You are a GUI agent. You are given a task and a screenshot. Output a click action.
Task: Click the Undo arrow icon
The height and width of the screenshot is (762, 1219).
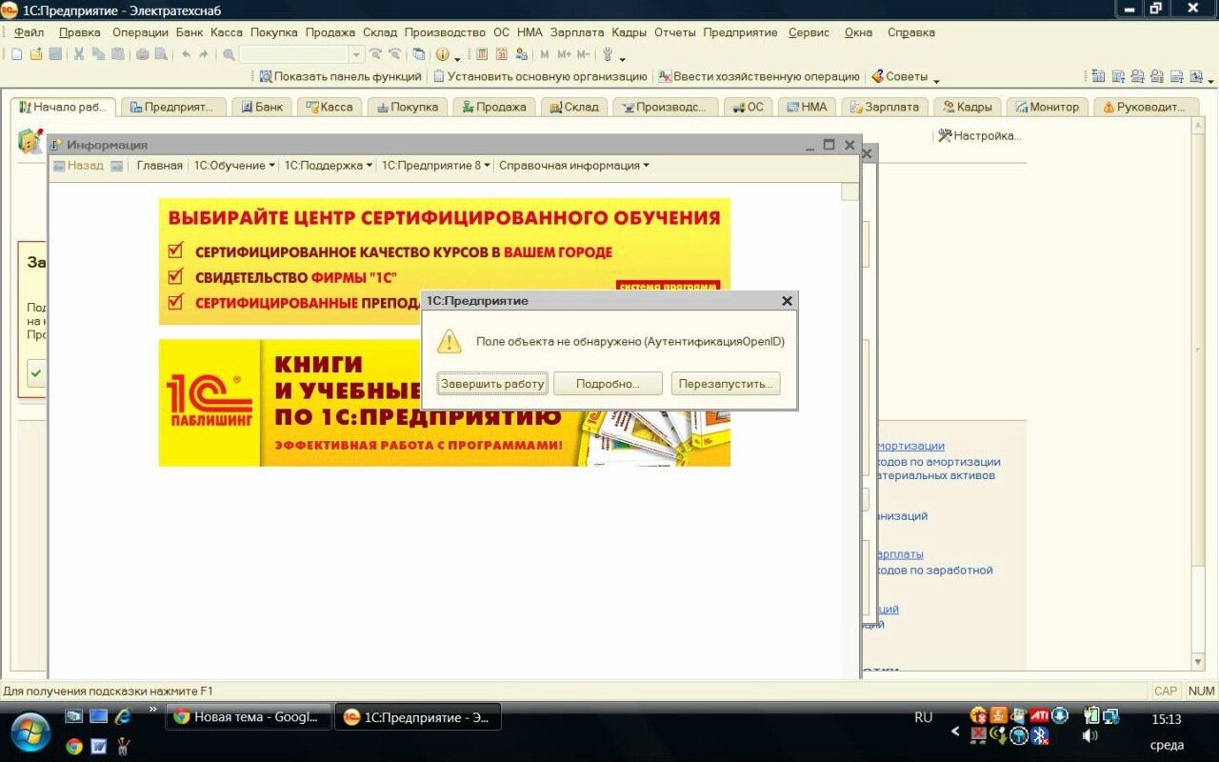pyautogui.click(x=186, y=54)
